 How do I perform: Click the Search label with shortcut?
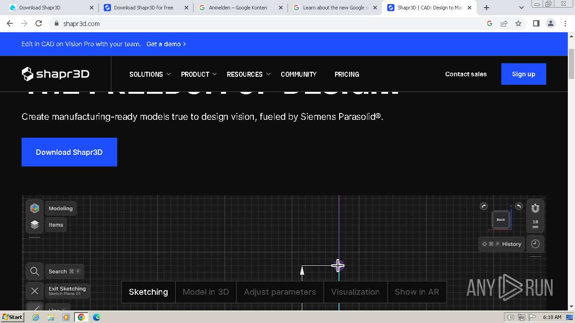[x=64, y=271]
